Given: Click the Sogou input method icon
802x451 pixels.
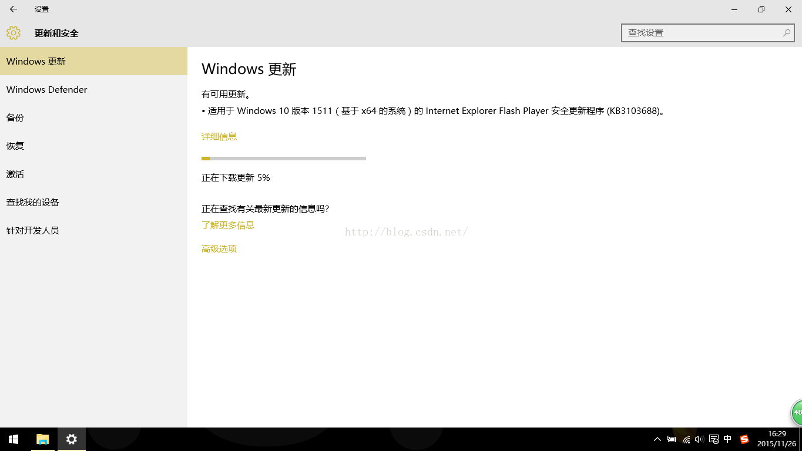Looking at the screenshot, I should pyautogui.click(x=744, y=439).
